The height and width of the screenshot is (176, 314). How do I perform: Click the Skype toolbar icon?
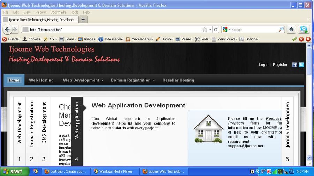(304, 30)
